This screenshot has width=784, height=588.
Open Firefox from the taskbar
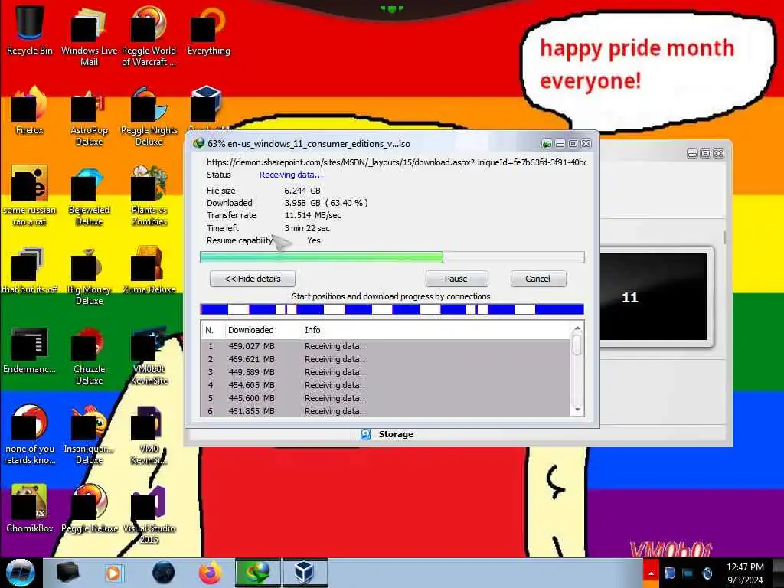tap(210, 573)
